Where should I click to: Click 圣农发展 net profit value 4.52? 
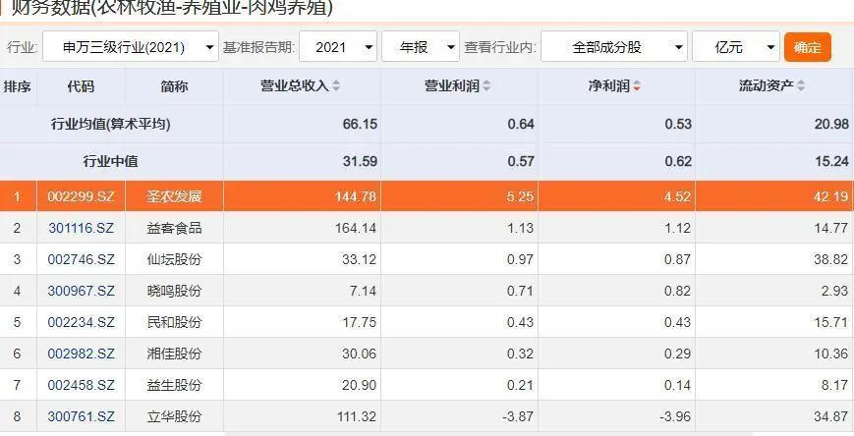[677, 196]
